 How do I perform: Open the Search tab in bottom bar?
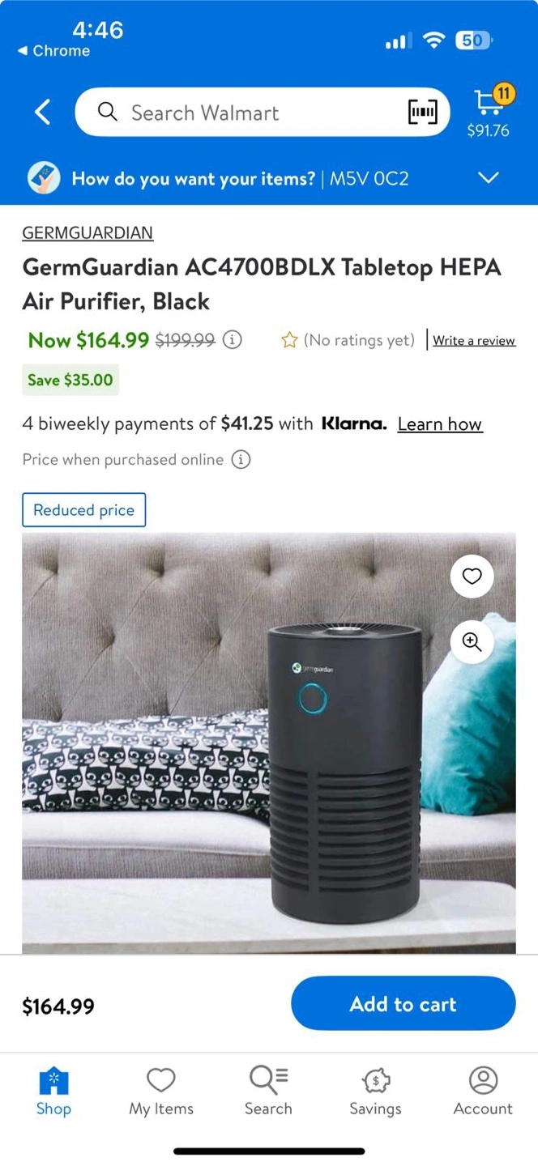268,1092
